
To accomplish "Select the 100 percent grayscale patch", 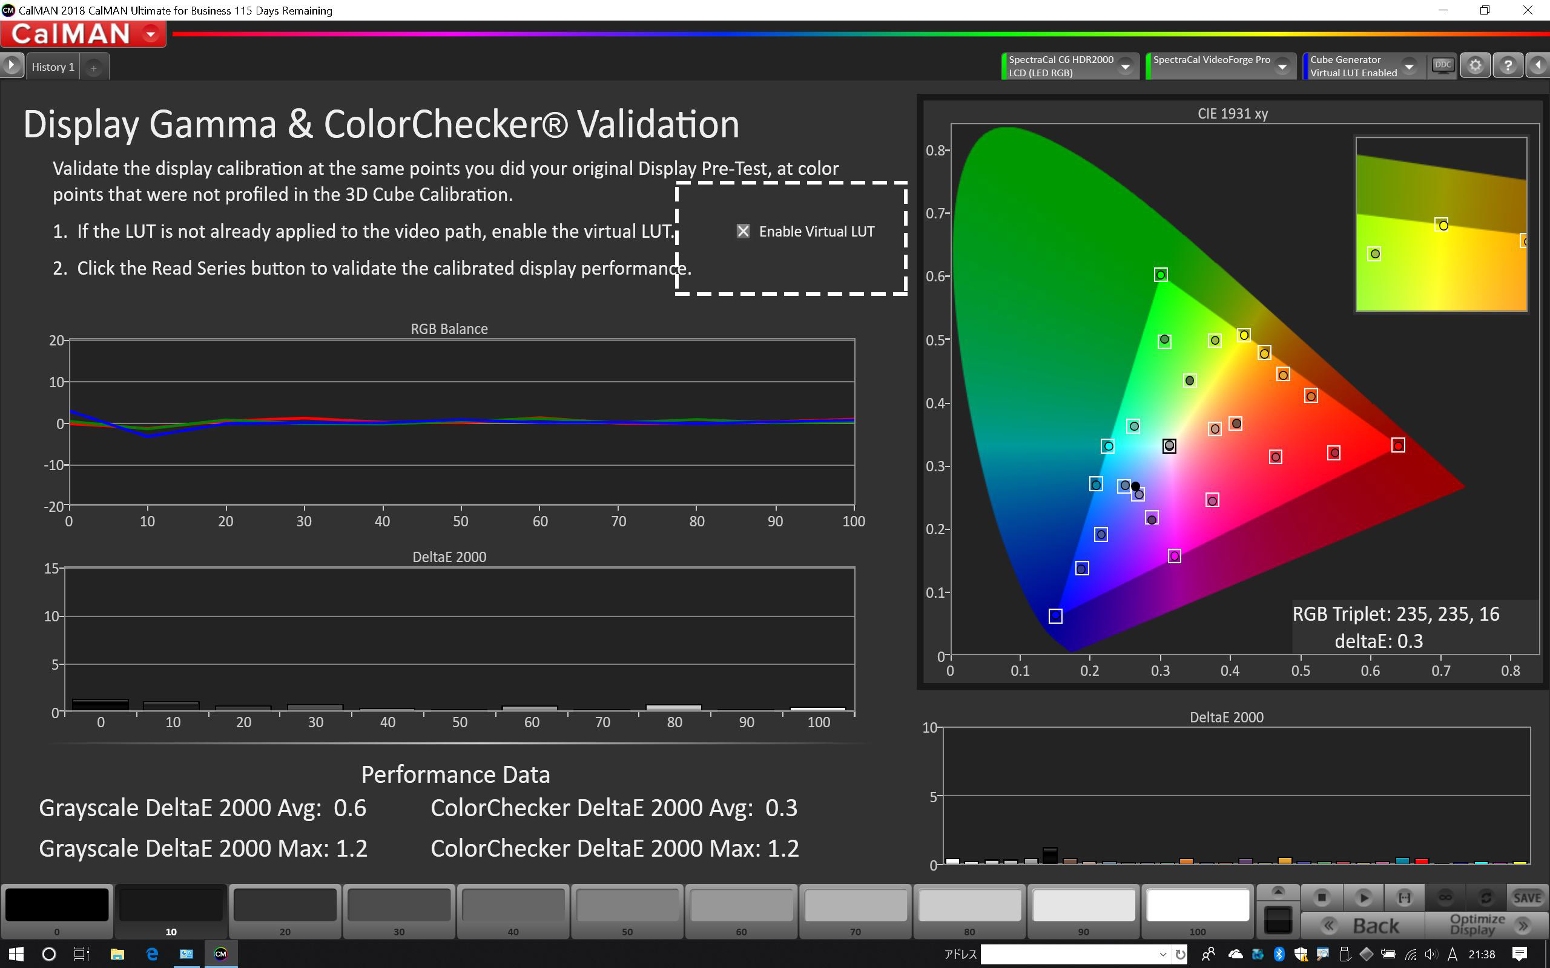I will click(1198, 911).
